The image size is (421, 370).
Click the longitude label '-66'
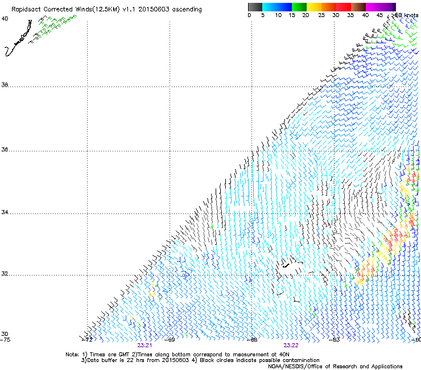(252, 340)
